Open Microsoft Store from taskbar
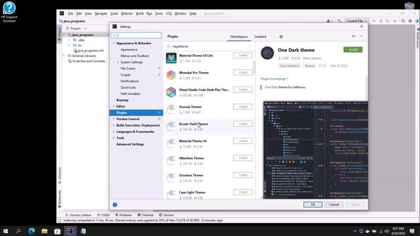This screenshot has width=420, height=236. tap(57, 231)
